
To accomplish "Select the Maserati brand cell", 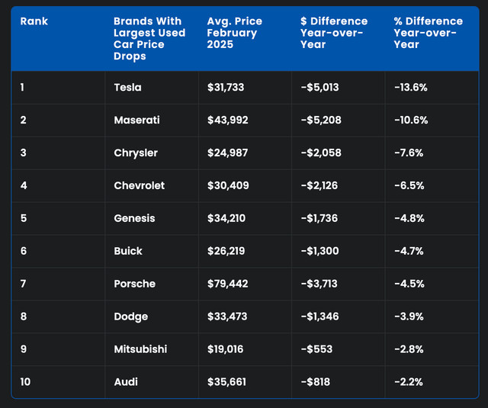I will (136, 120).
